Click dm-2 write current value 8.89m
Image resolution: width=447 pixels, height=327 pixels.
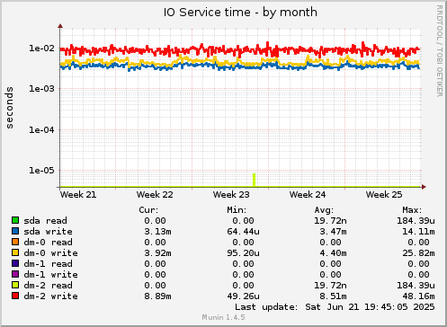[157, 296]
